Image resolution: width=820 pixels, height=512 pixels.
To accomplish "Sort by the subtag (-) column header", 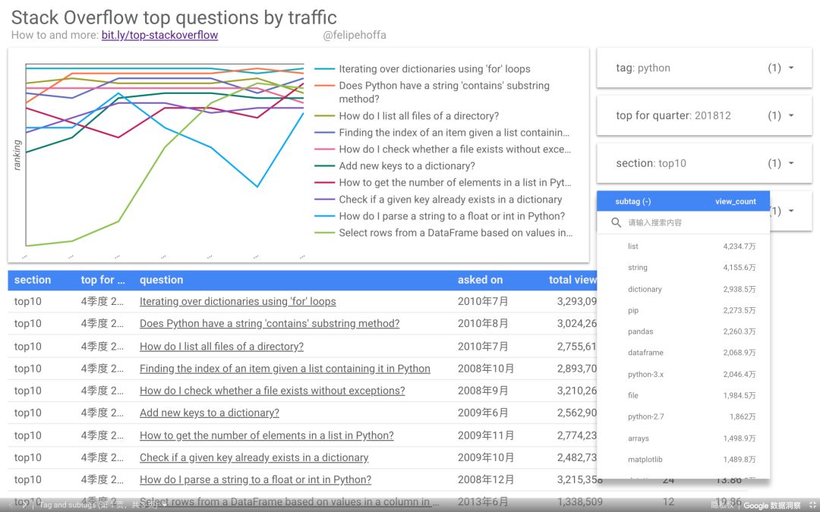I will 632,201.
